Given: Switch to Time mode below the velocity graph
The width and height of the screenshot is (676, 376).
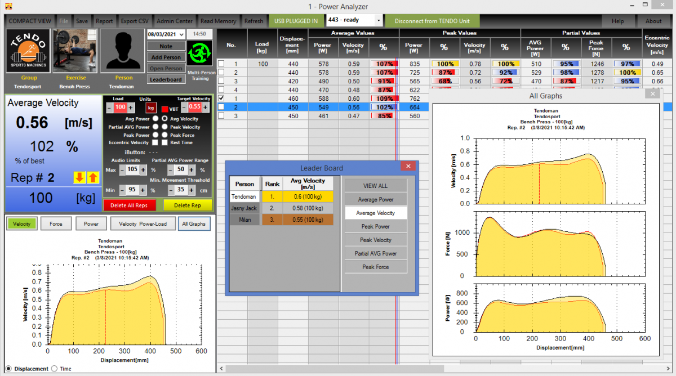Looking at the screenshot, I should (55, 369).
